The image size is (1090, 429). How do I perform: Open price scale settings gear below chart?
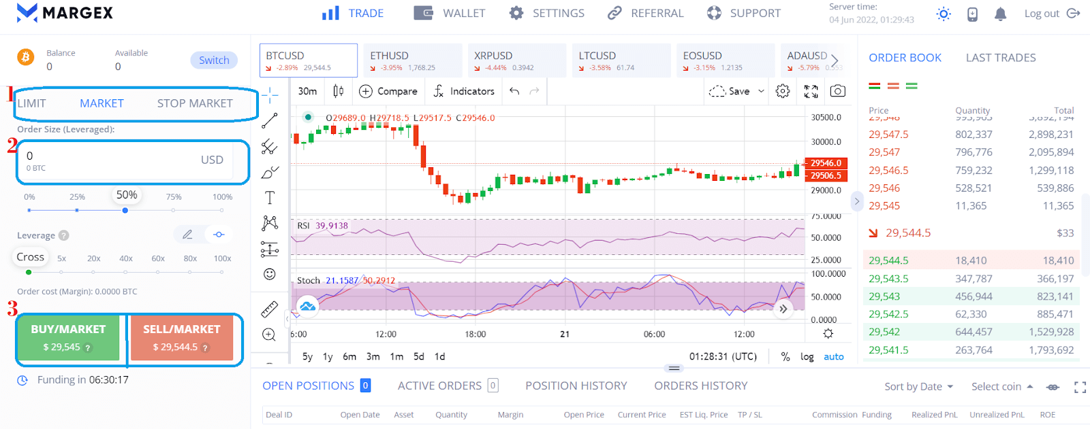828,333
